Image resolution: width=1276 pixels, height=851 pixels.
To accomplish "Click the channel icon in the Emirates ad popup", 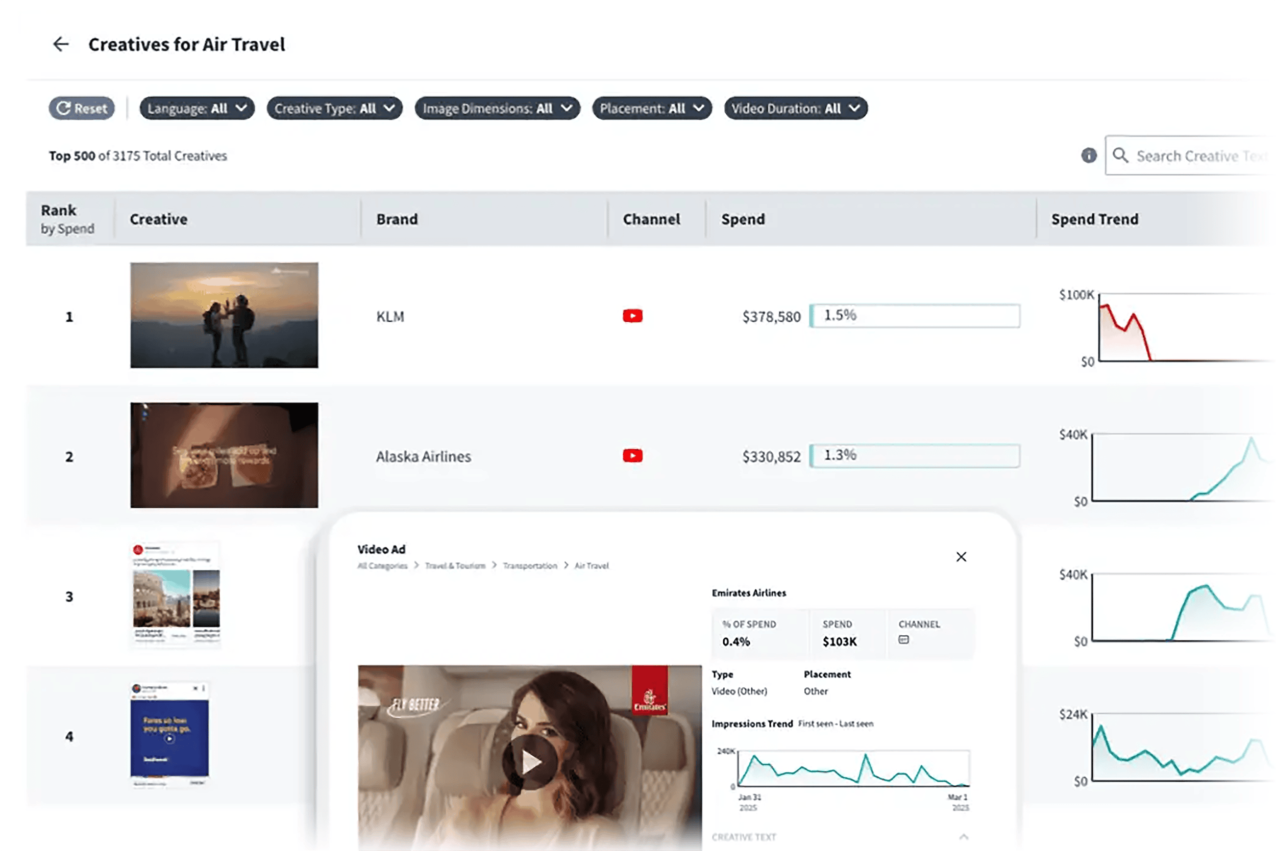I will [x=903, y=640].
